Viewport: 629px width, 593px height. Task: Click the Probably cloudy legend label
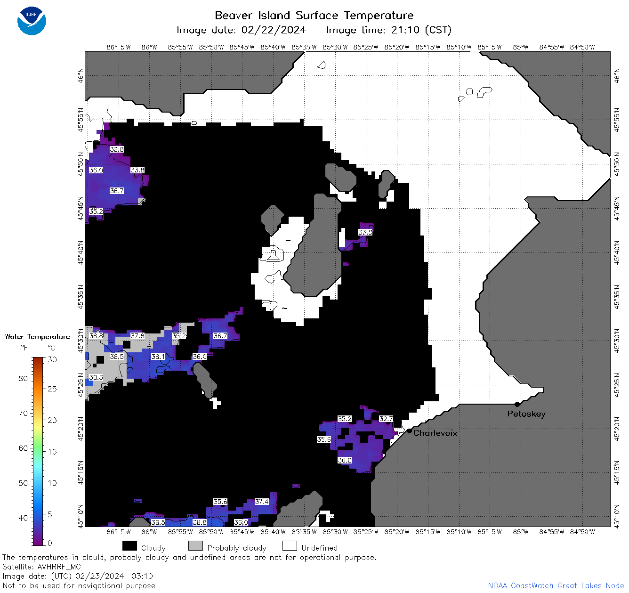pos(237,548)
